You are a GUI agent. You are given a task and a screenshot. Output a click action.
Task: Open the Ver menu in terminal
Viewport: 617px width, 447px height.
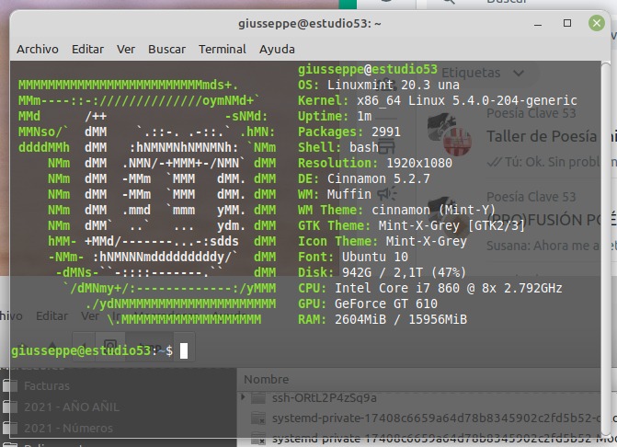click(x=126, y=49)
